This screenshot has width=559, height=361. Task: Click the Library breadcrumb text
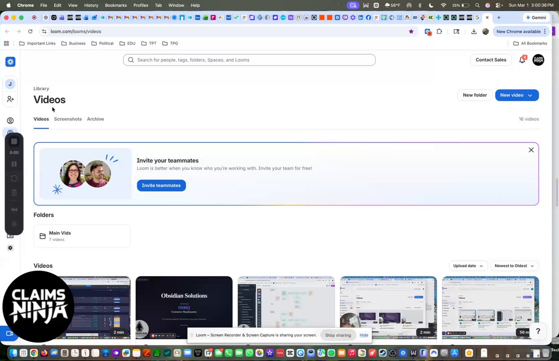pyautogui.click(x=41, y=88)
